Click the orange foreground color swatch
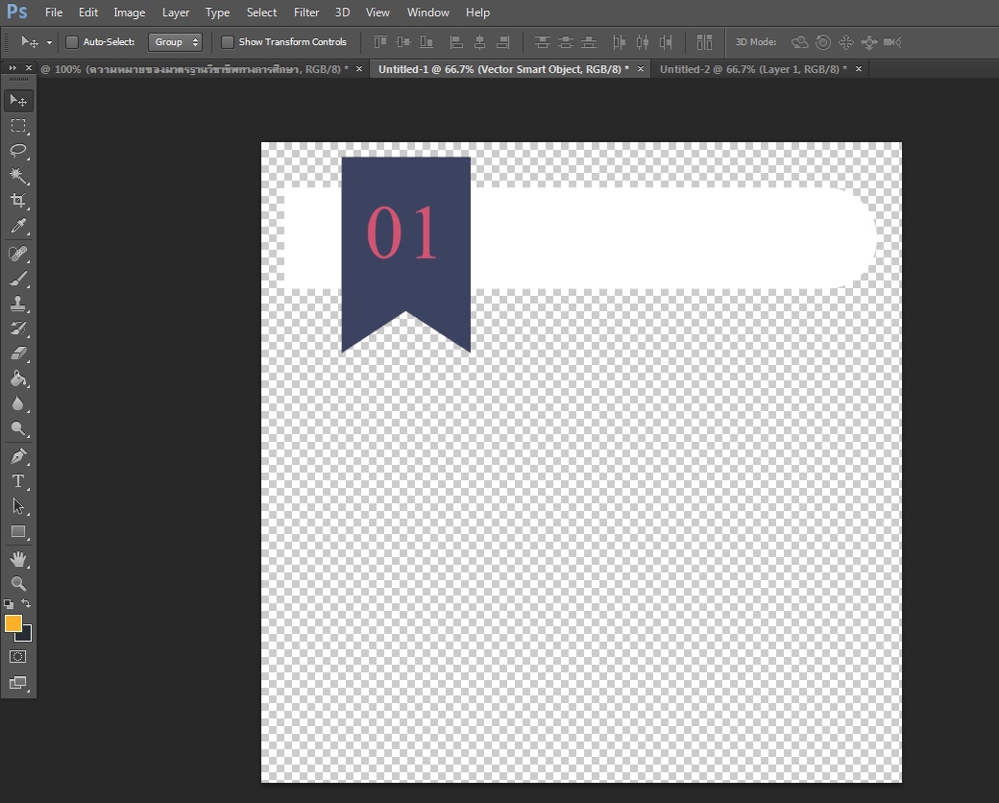Image resolution: width=999 pixels, height=803 pixels. (12, 623)
